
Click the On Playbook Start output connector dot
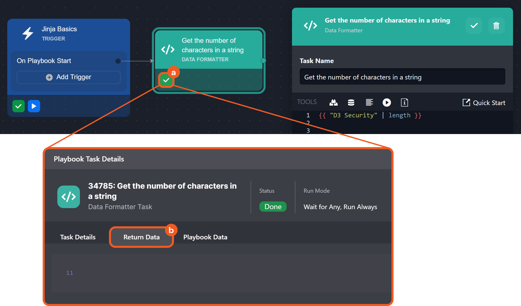[118, 61]
